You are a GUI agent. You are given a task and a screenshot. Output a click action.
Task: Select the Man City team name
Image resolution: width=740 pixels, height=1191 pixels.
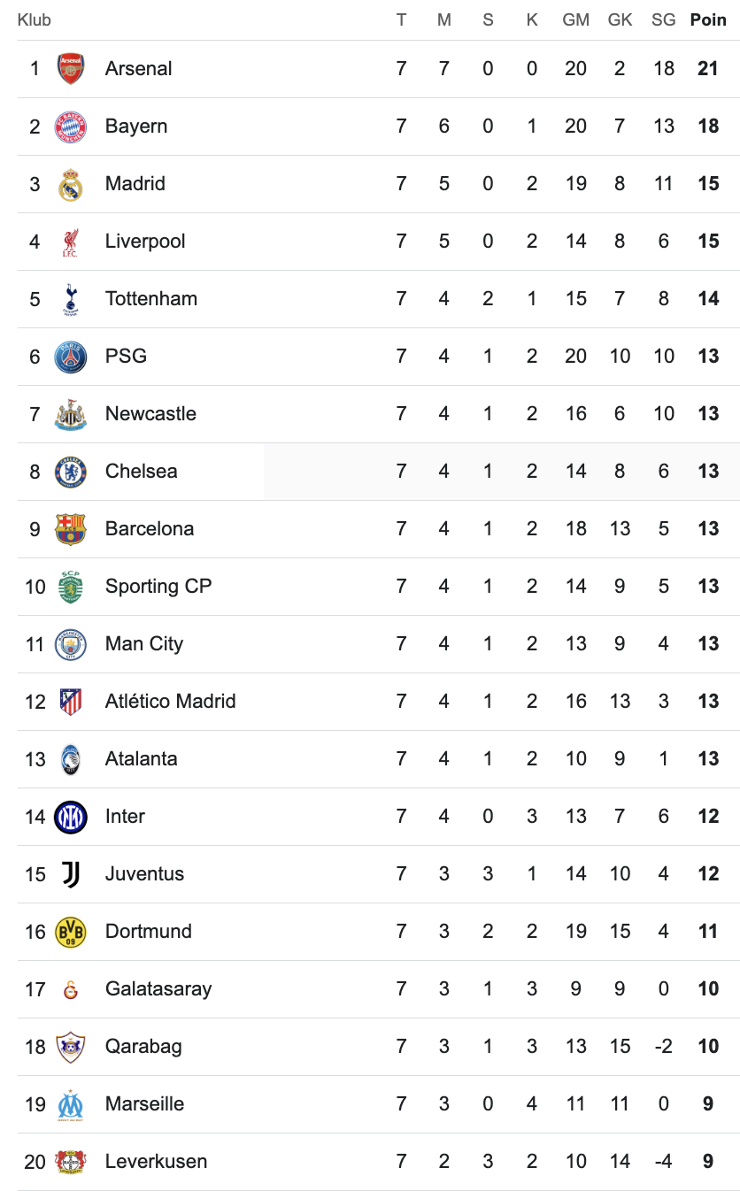click(x=143, y=644)
